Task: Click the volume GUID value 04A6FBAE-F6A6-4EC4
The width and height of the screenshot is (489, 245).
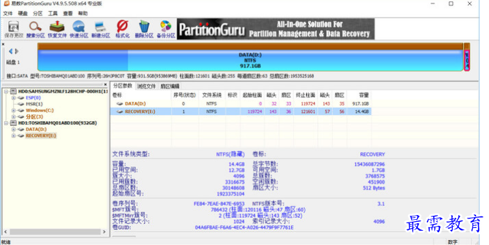Action: coord(244,227)
